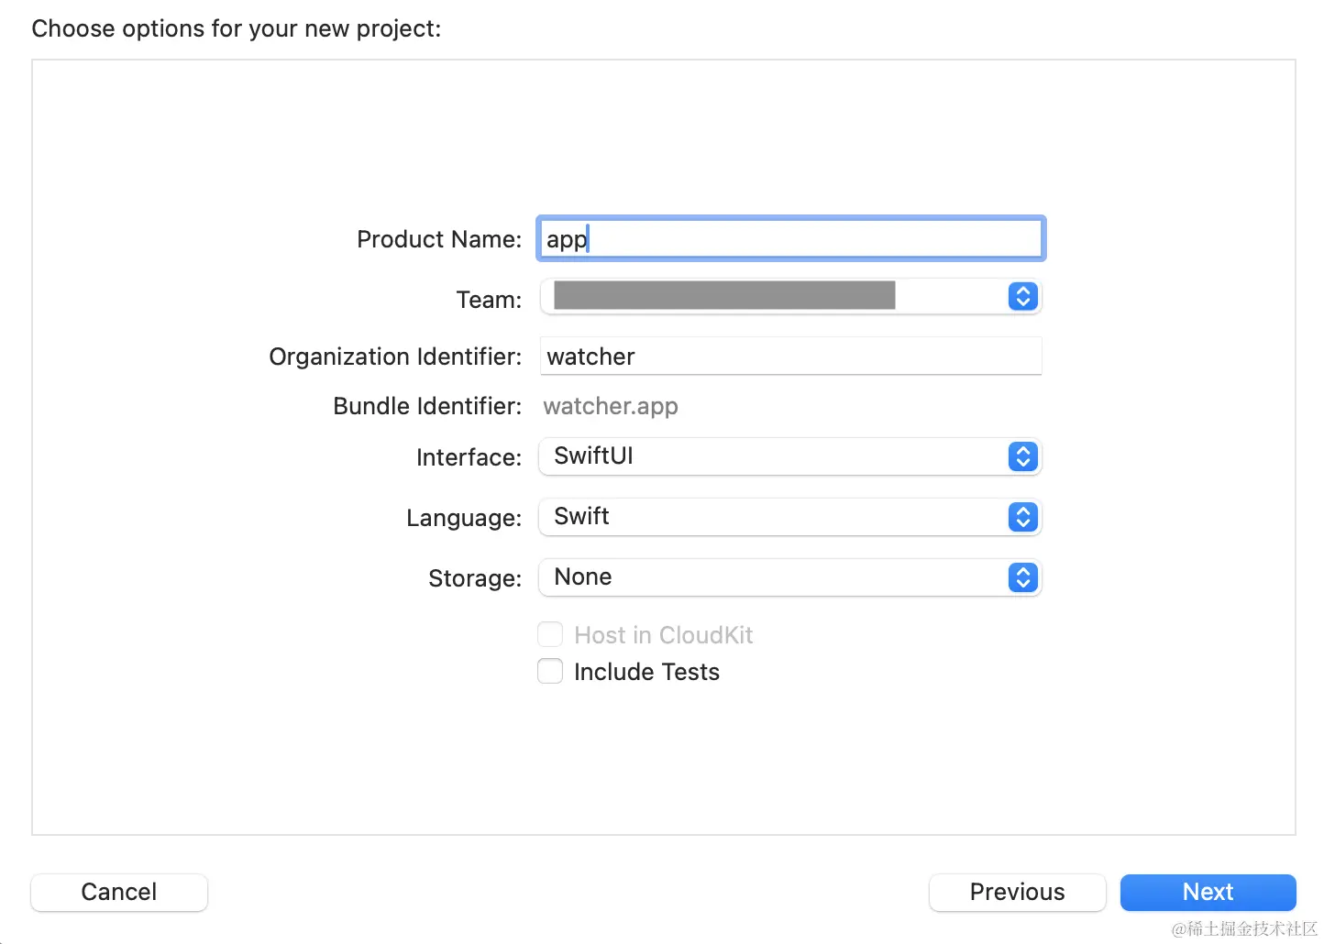
Task: Click the Organization Identifier field containing watcher
Action: 790,357
